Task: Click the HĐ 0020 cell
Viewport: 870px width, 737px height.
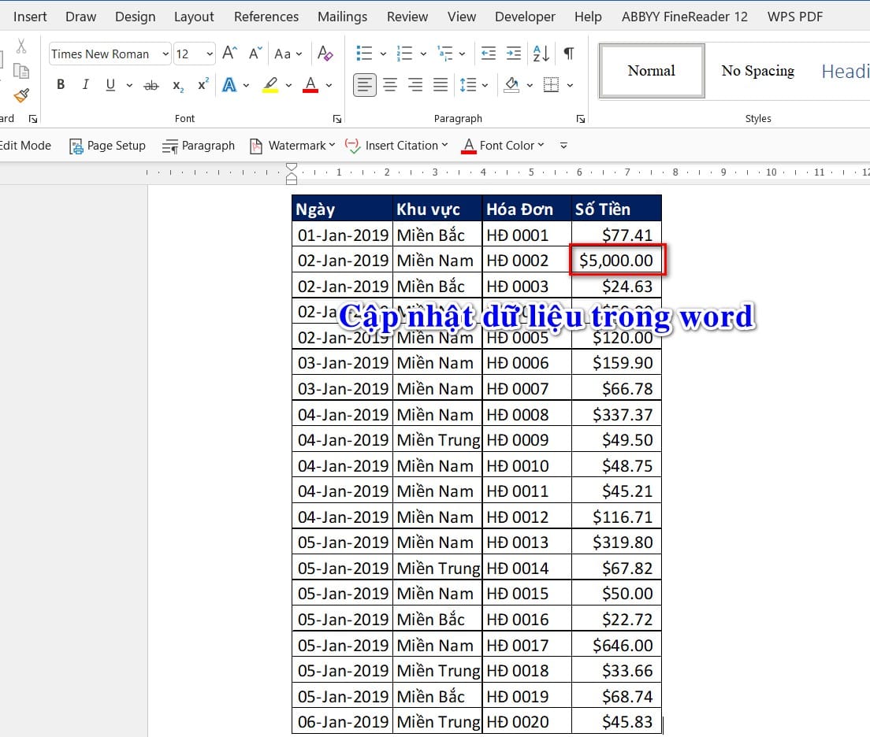Action: point(526,721)
